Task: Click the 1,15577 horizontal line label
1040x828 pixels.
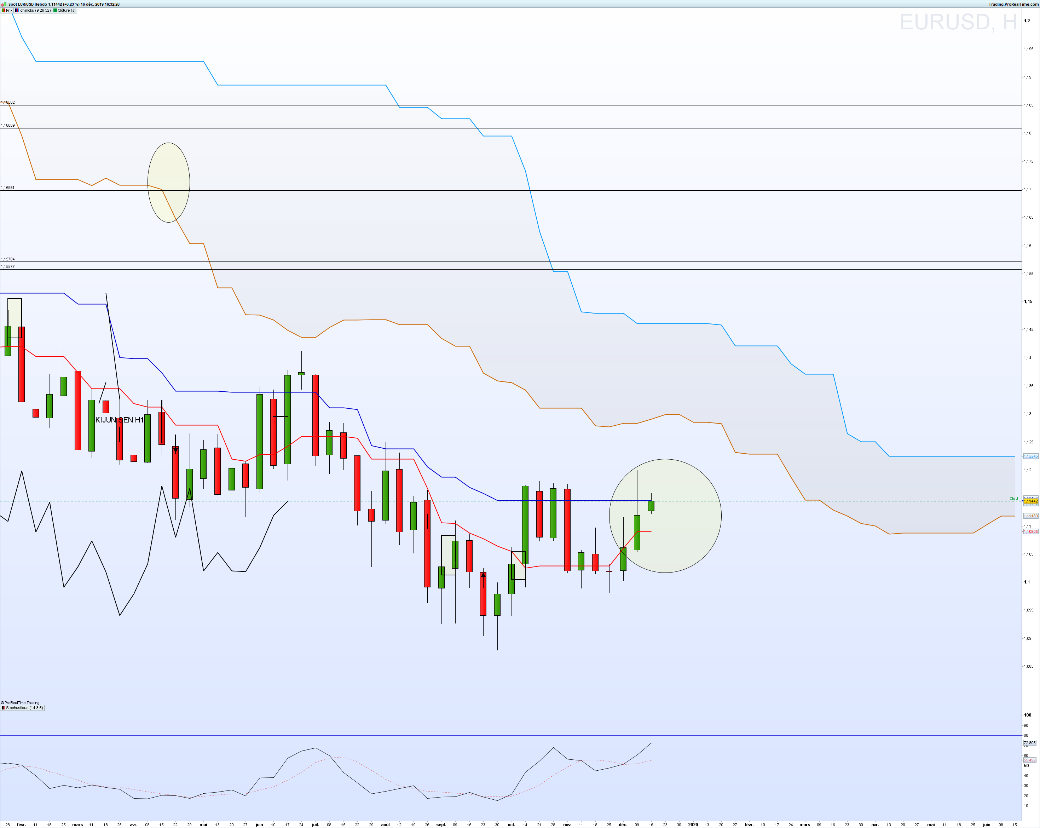Action: coord(8,266)
